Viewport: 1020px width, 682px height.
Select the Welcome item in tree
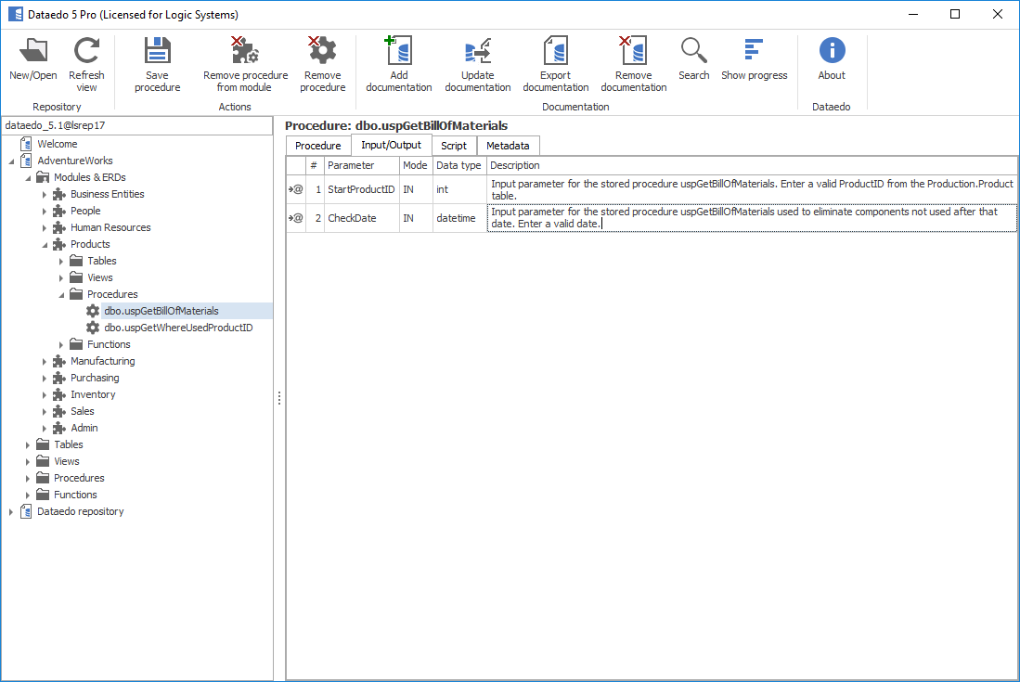pyautogui.click(x=57, y=144)
